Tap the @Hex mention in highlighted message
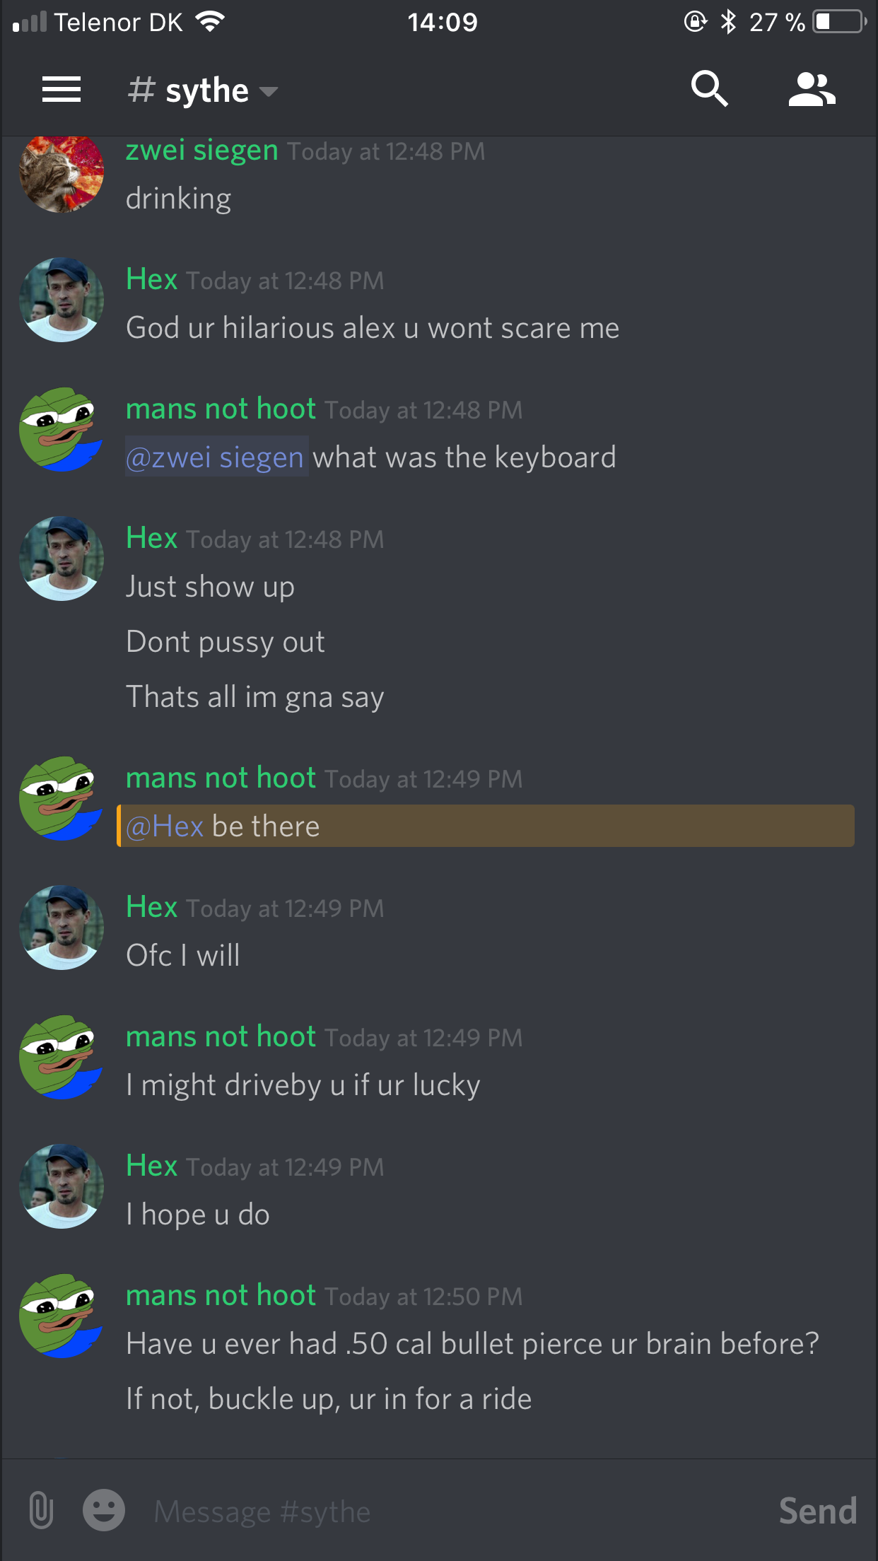The image size is (878, 1561). (165, 826)
